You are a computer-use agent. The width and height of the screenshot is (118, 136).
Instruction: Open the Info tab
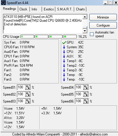34,9
